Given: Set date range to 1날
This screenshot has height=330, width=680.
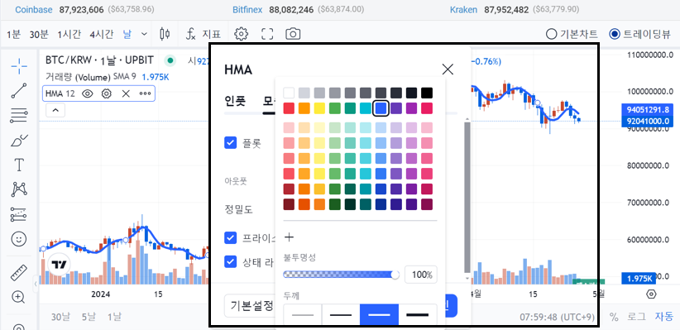Looking at the screenshot, I should [114, 317].
